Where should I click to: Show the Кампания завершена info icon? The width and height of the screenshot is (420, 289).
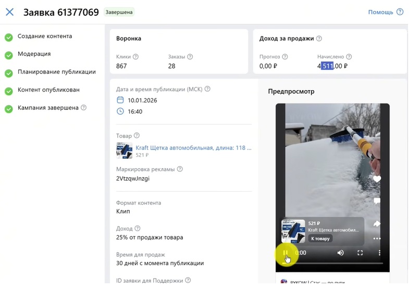coord(83,108)
